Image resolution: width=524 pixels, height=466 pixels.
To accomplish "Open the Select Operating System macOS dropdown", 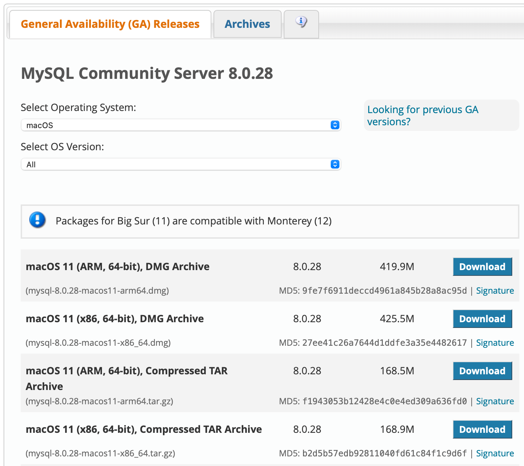I will [181, 125].
